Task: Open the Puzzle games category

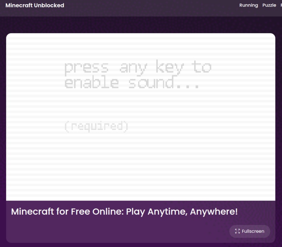Action: [x=269, y=5]
